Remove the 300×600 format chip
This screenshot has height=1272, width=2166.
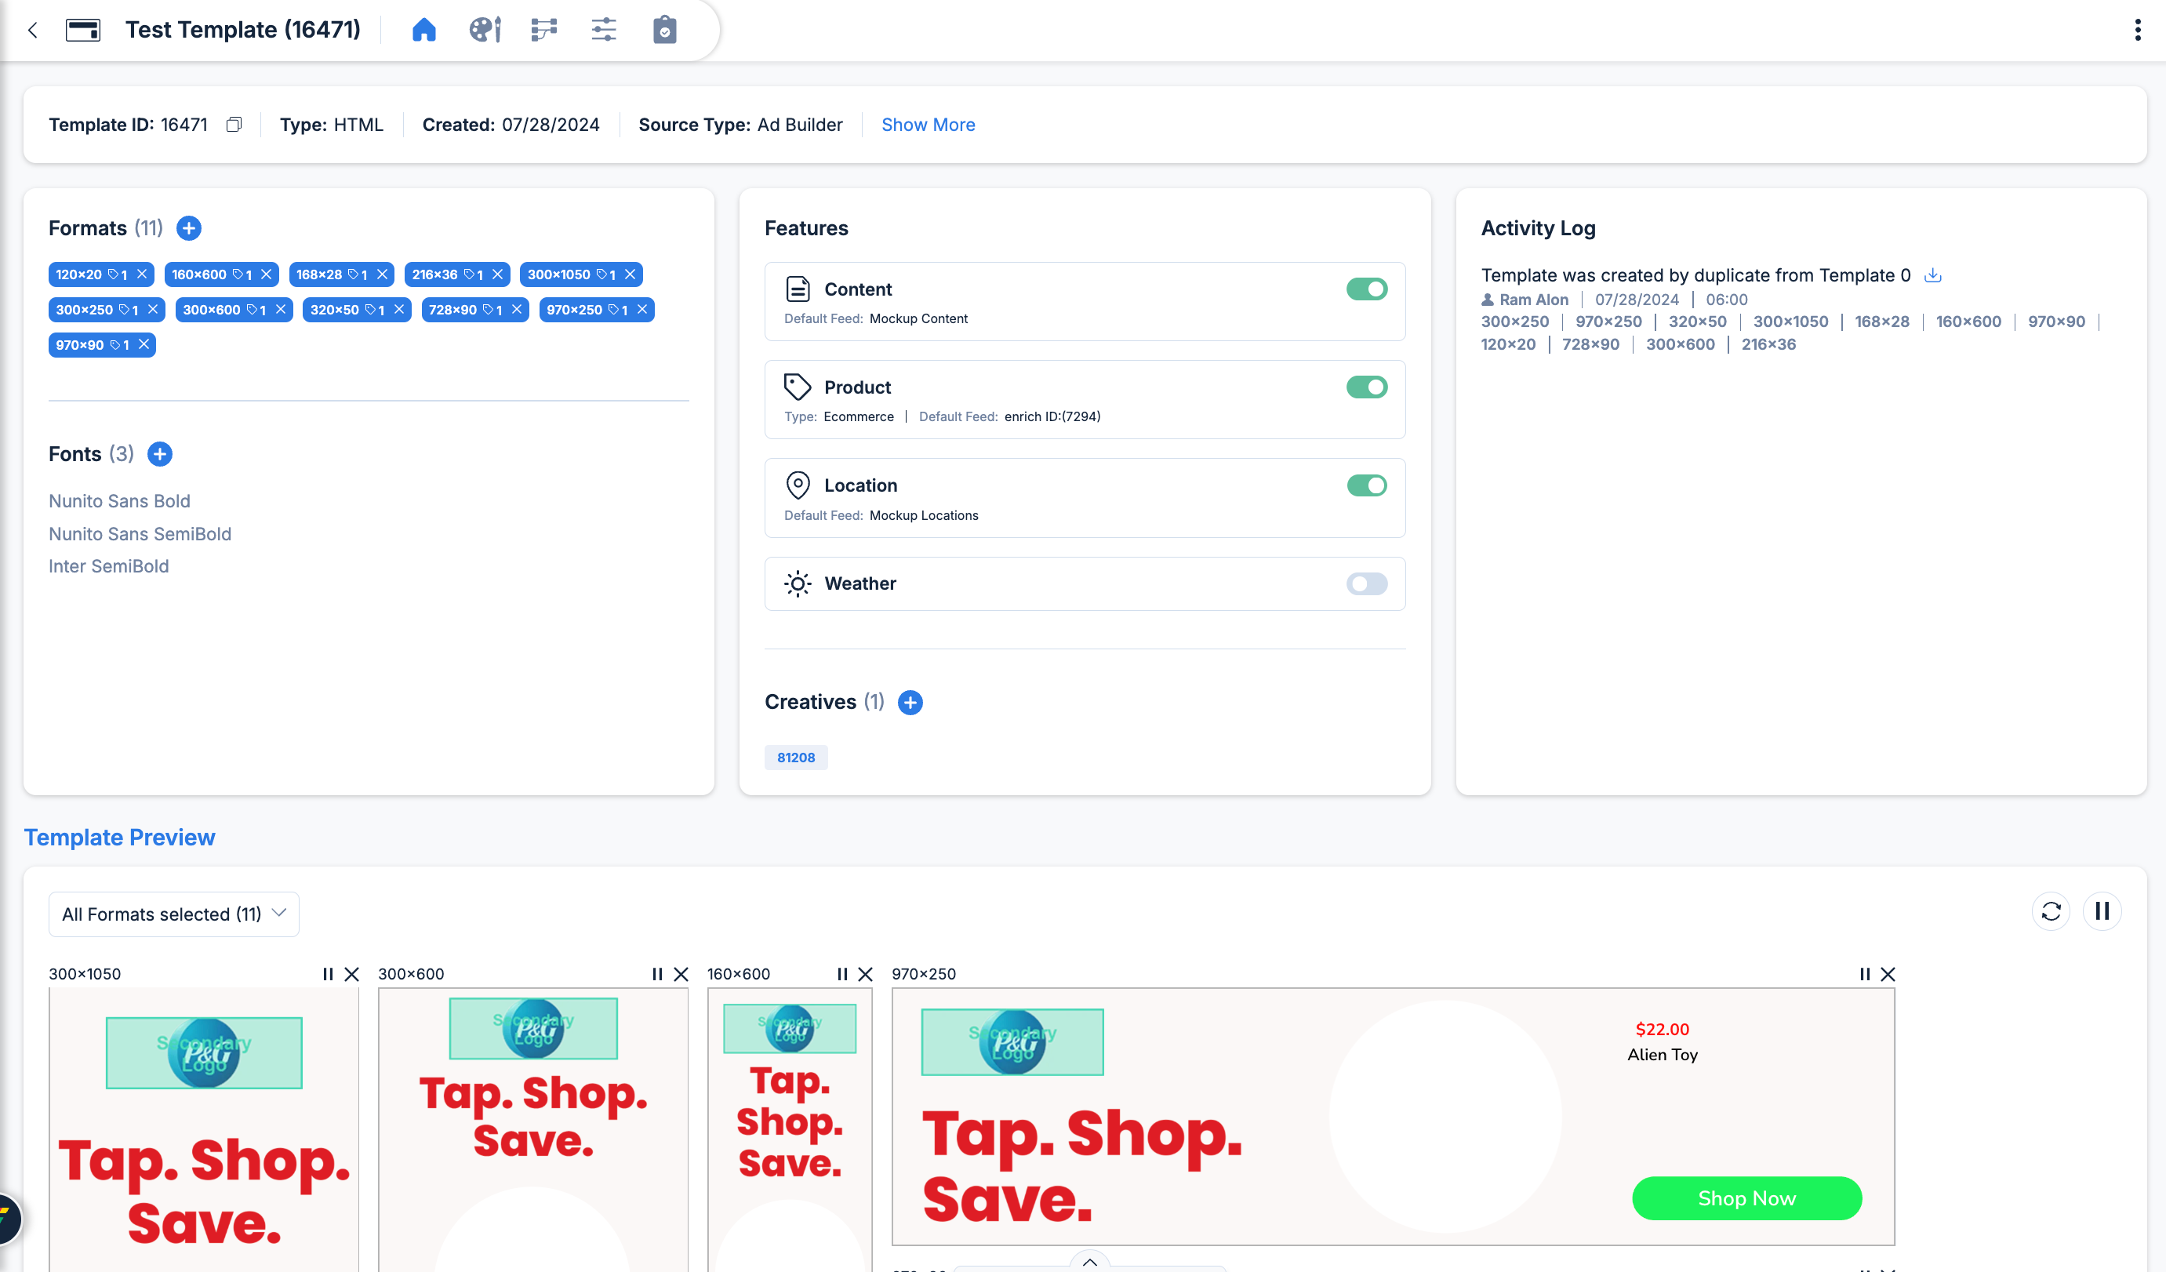click(x=281, y=310)
